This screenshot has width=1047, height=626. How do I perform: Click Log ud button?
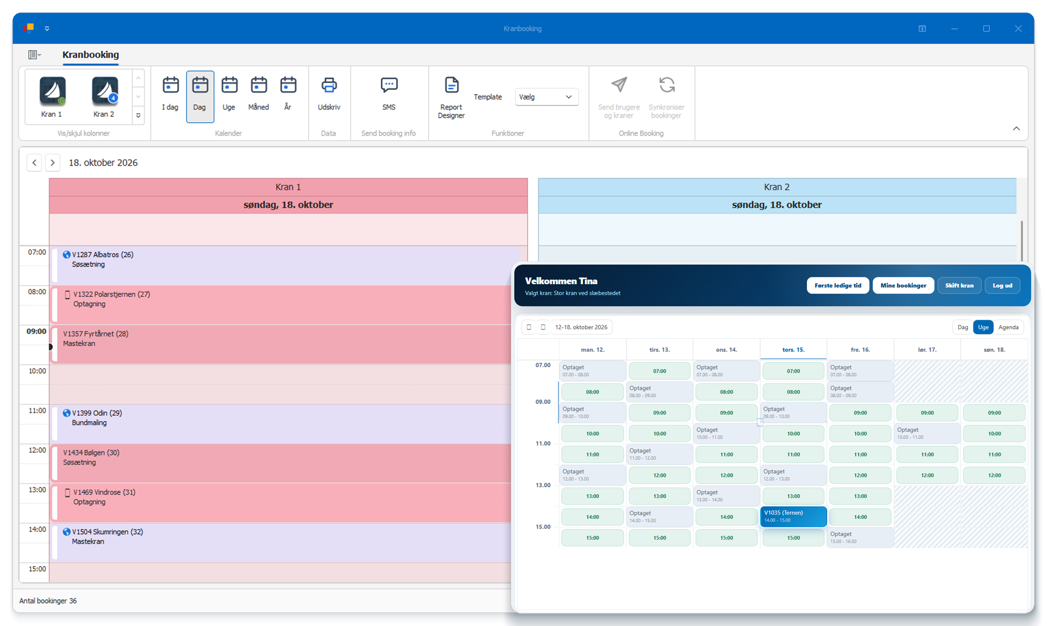pos(1002,285)
